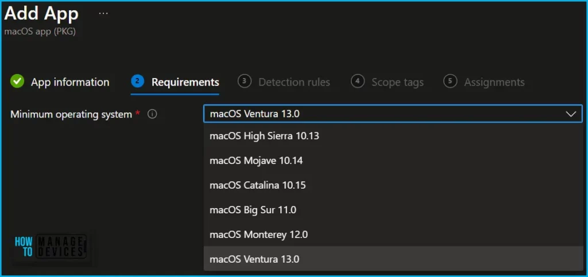Pick macOS Big Sur 11.0 option
This screenshot has height=277, width=588.
point(393,210)
